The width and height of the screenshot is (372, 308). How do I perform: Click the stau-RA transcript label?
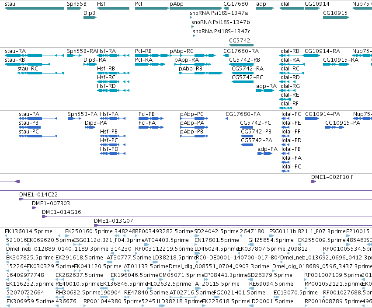pyautogui.click(x=15, y=51)
